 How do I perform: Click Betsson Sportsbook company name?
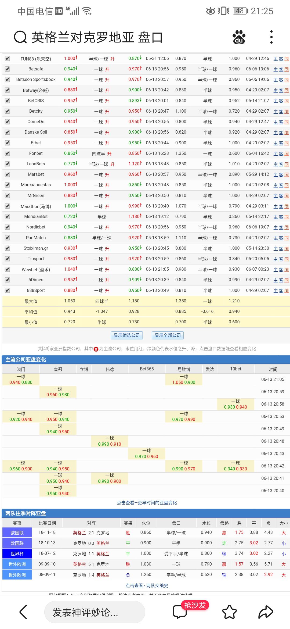point(36,79)
